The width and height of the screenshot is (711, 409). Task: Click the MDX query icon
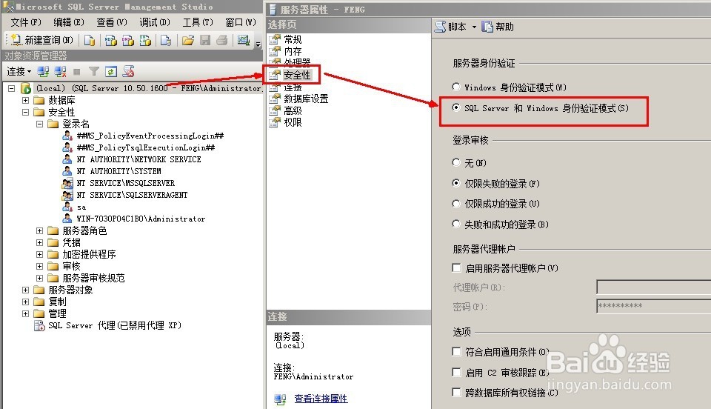tap(110, 40)
